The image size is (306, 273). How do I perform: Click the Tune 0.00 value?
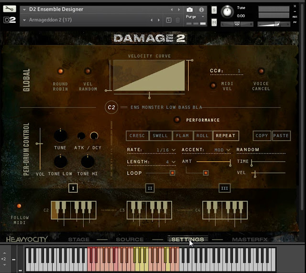[x=241, y=16]
